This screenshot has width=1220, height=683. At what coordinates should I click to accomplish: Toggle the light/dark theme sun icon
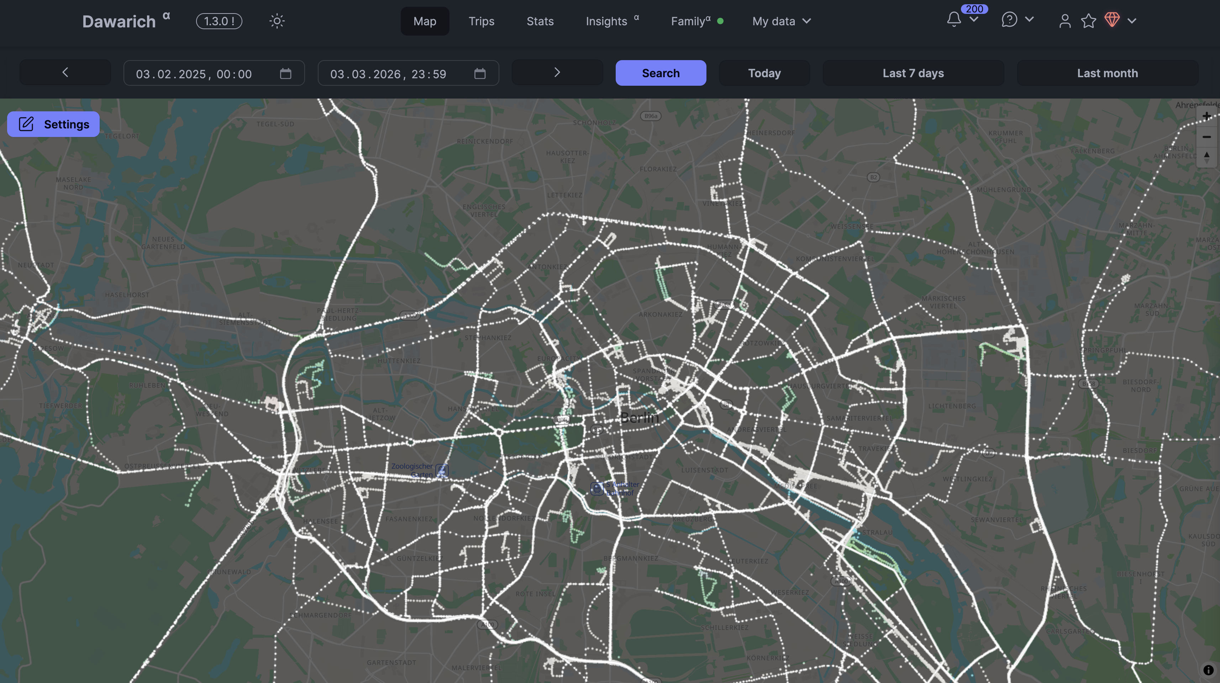click(277, 21)
